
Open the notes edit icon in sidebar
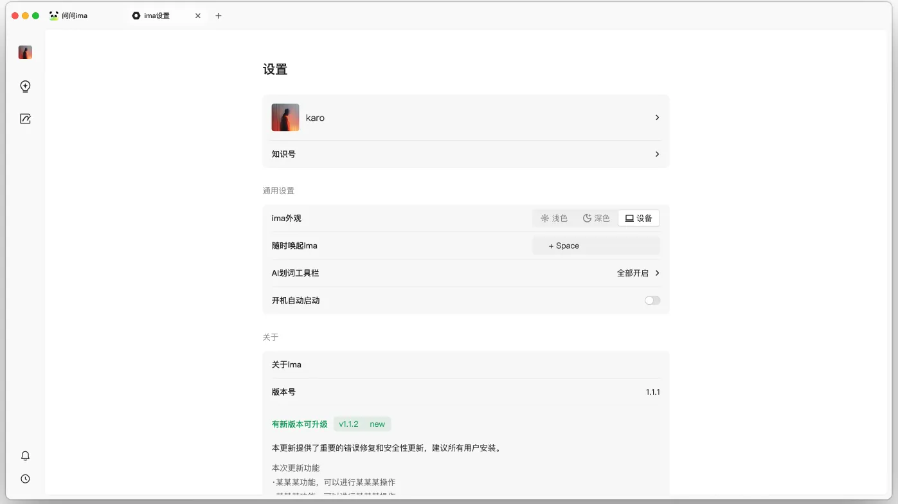pos(25,119)
